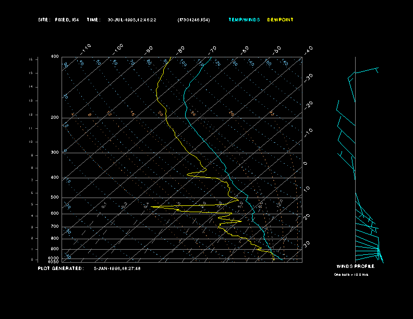Click the 1050 pressure level label
Viewport: 413px width, 319px height.
[x=54, y=262]
